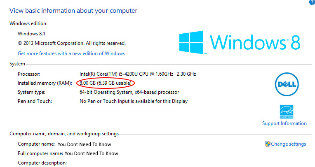Screen dimensions: 315x167
Task: Open Get more features with a new edition link
Action: pyautogui.click(x=71, y=53)
